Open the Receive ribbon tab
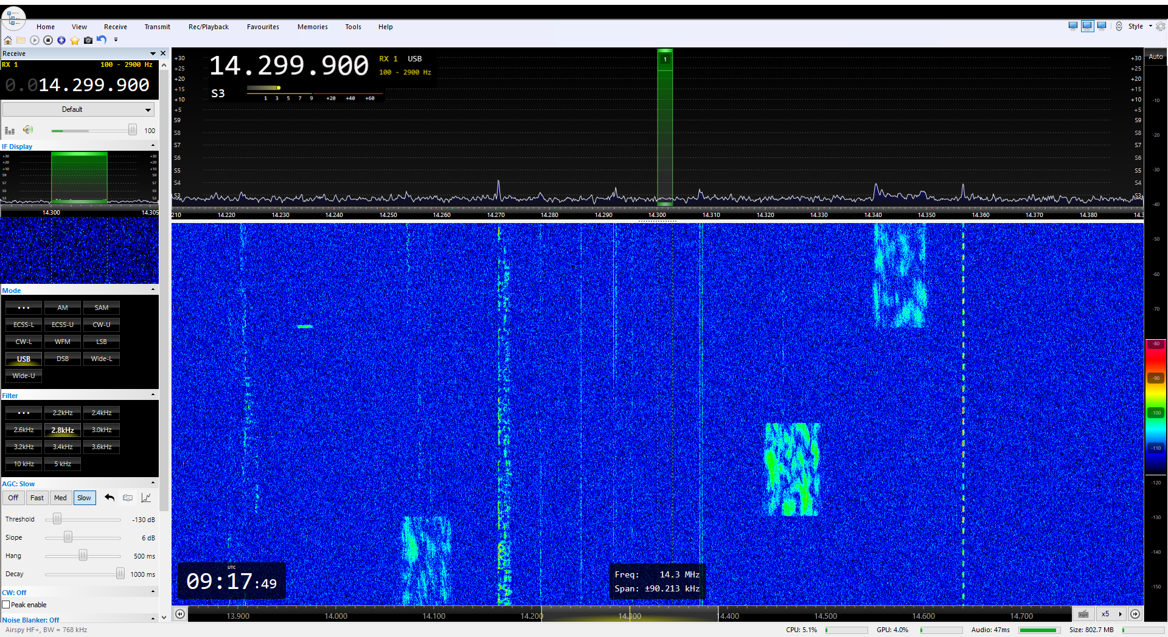This screenshot has width=1168, height=637. [x=116, y=27]
